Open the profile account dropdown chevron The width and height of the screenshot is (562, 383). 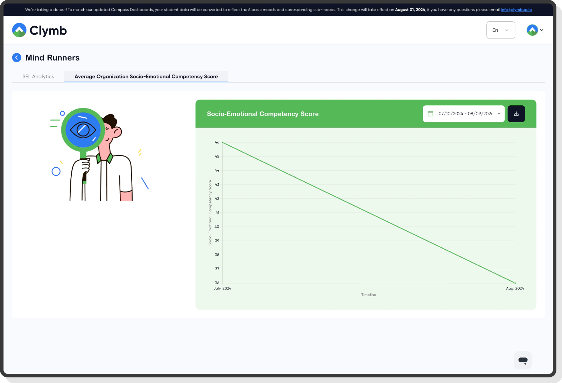pyautogui.click(x=542, y=30)
